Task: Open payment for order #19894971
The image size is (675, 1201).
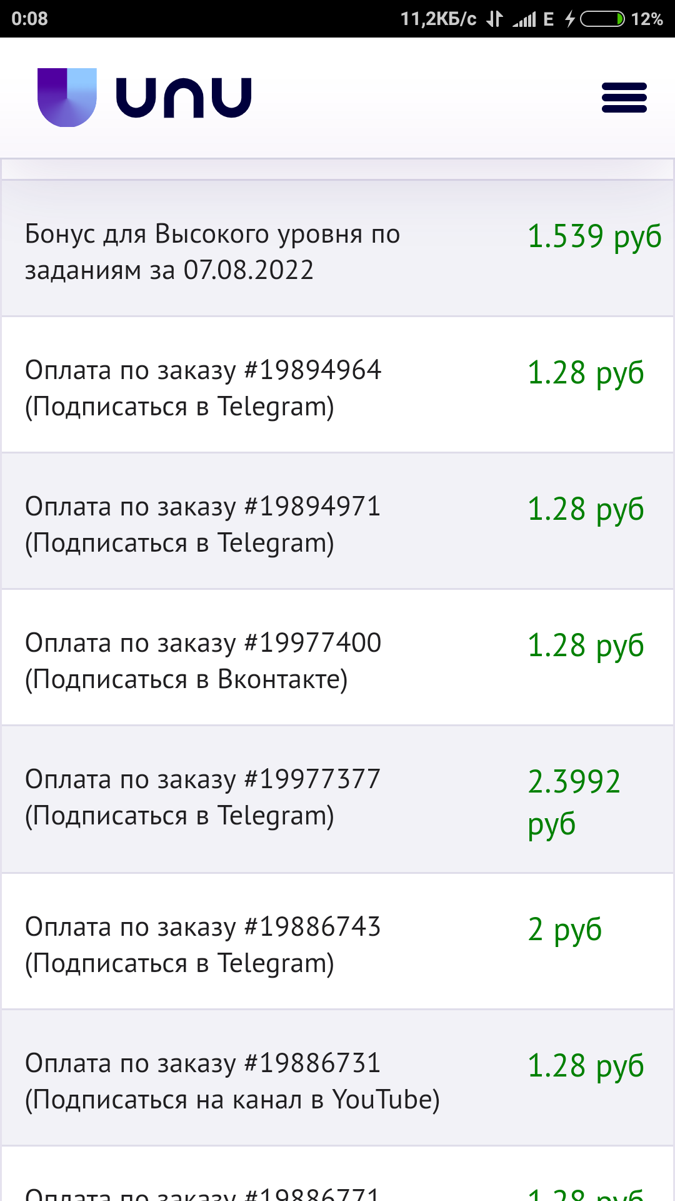Action: (x=203, y=524)
